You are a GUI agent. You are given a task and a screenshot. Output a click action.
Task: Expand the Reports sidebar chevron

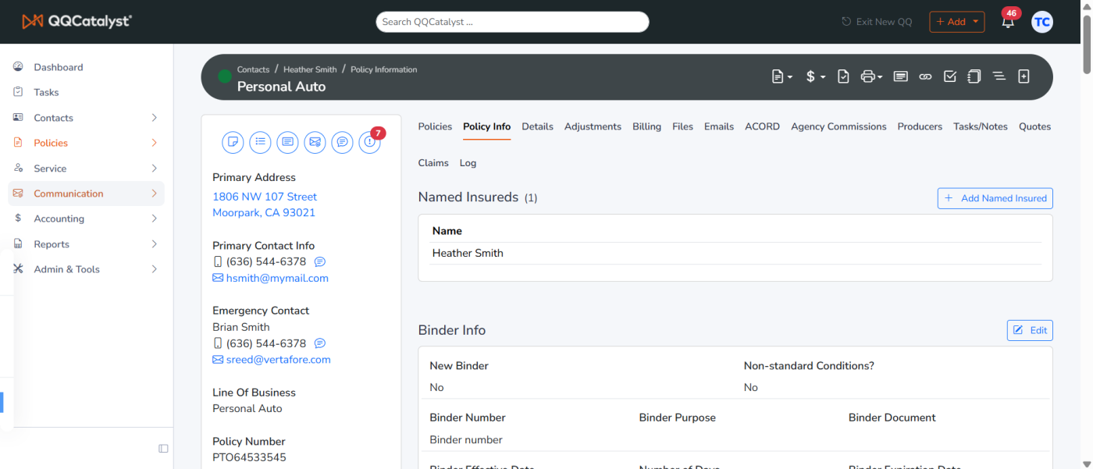coord(154,244)
